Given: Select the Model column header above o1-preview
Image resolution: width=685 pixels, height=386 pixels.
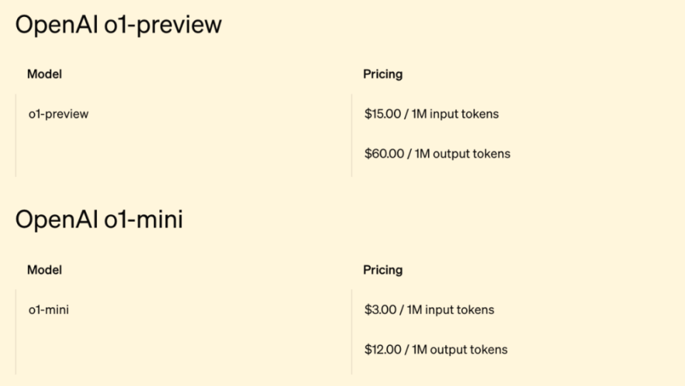Looking at the screenshot, I should click(44, 73).
